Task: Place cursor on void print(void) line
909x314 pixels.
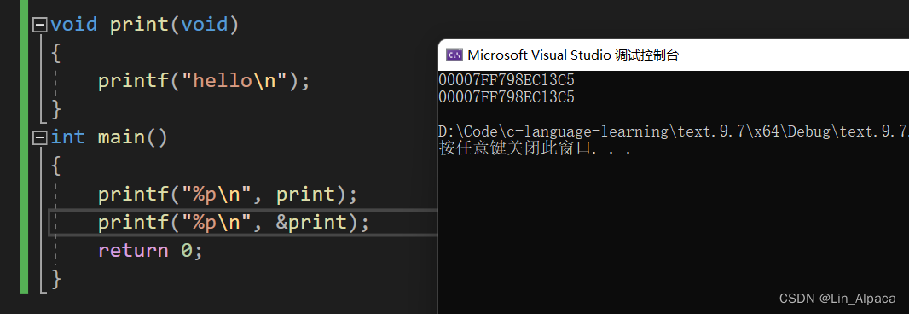Action: tap(144, 25)
